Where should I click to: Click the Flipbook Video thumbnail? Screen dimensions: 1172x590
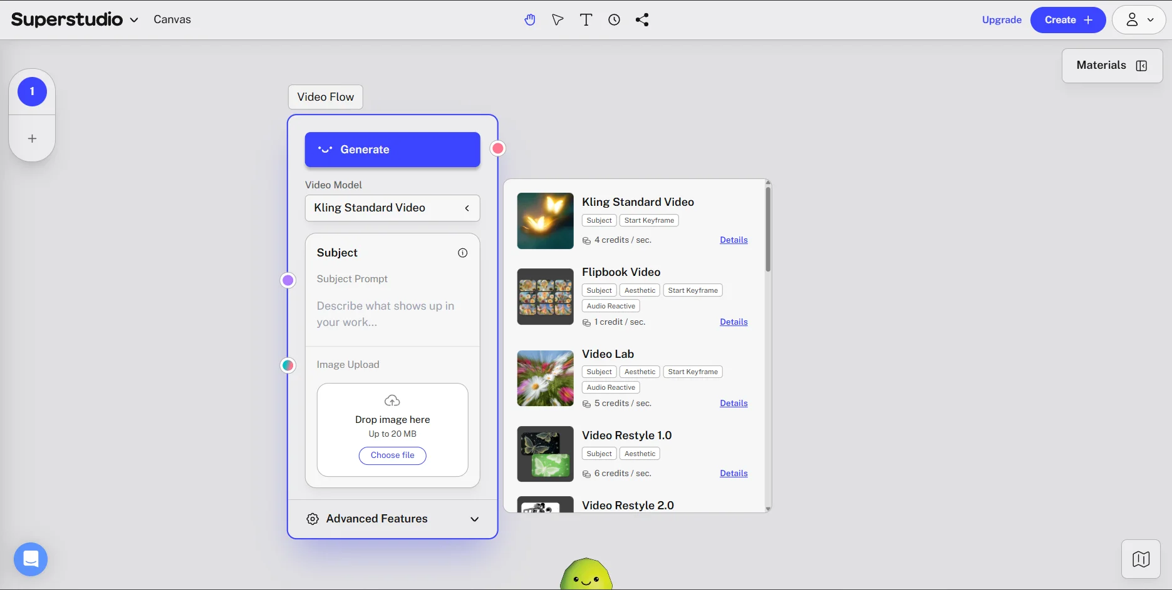(x=545, y=297)
